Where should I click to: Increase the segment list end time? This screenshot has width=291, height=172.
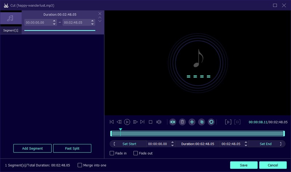pyautogui.click(x=92, y=21)
